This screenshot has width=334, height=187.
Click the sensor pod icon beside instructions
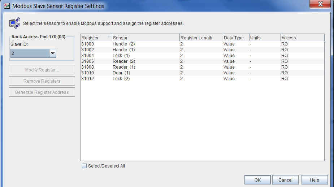(x=14, y=23)
